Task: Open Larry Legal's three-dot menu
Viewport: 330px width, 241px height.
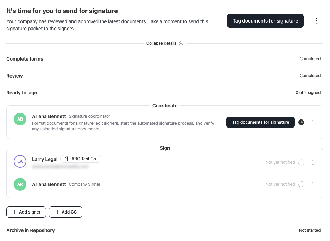Action: coord(313,162)
